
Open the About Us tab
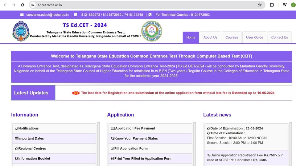pyautogui.click(x=210, y=38)
